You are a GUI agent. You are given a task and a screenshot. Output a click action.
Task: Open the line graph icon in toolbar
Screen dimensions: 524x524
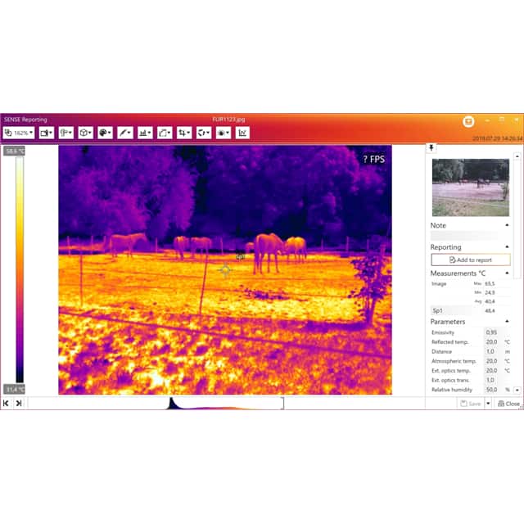[x=242, y=132]
